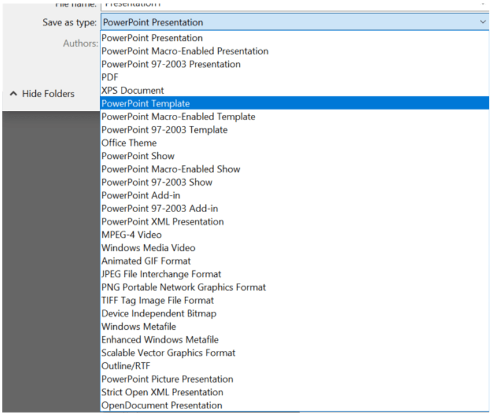Pick PNG Portable Network Graphics Format
The width and height of the screenshot is (494, 416).
pyautogui.click(x=184, y=287)
